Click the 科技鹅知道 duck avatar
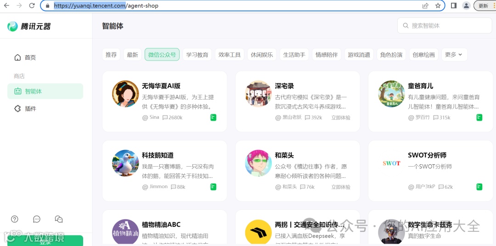 (125, 163)
